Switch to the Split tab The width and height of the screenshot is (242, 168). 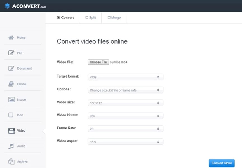(x=90, y=17)
